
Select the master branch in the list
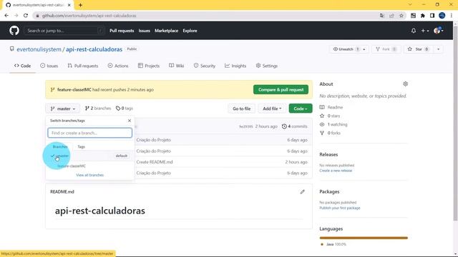[89, 156]
